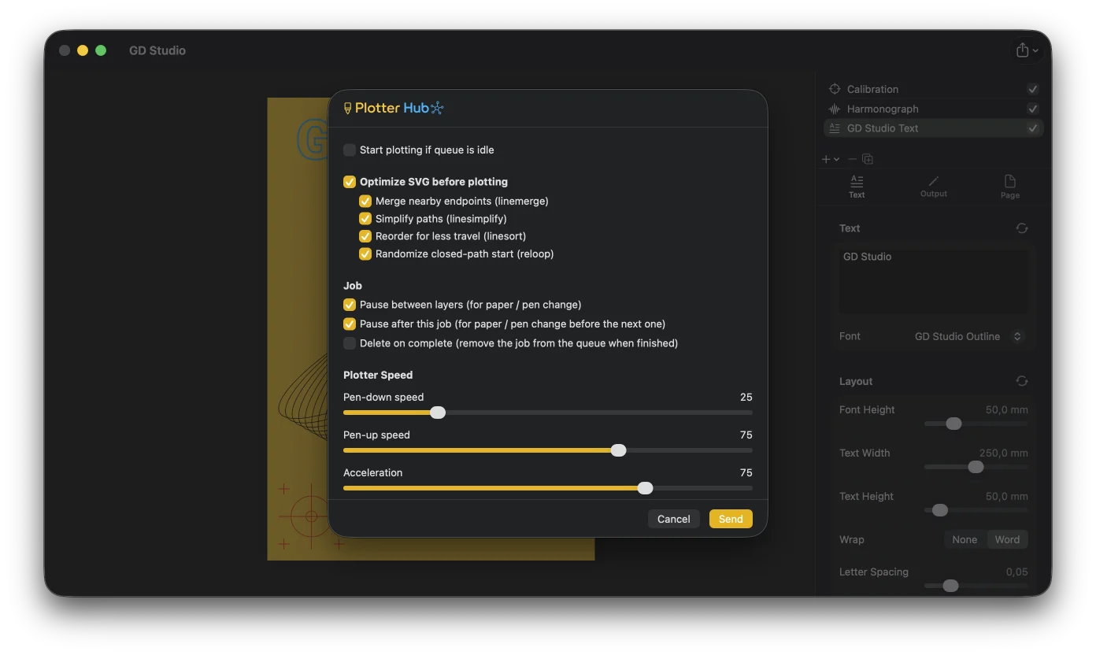Enable Delete on complete option

pos(350,343)
